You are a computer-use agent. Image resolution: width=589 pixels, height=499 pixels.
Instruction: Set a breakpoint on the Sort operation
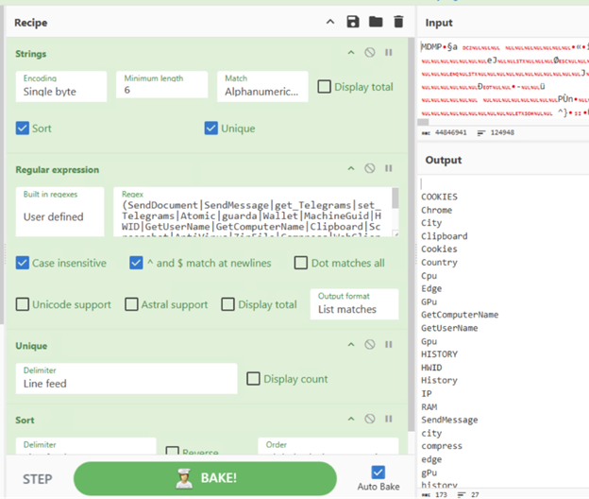[389, 419]
